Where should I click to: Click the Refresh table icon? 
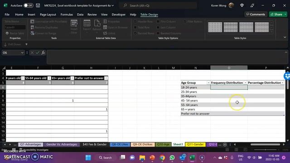97,24
